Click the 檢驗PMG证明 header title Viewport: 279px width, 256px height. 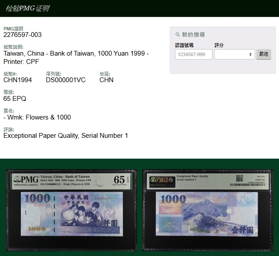click(27, 8)
